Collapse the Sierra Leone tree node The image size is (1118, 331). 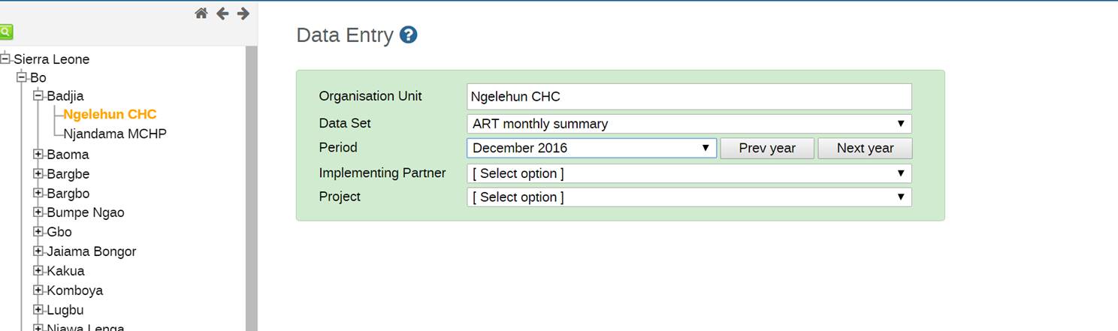tap(6, 59)
